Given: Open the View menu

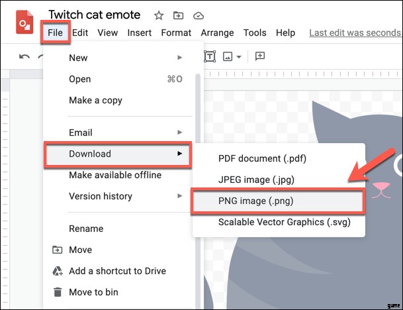Looking at the screenshot, I should (107, 32).
